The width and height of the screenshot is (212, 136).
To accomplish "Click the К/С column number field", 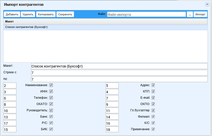I will coord(112,123).
